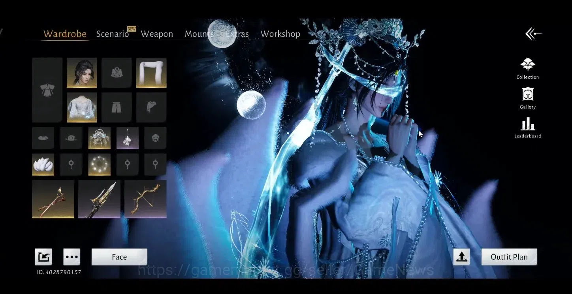572x294 pixels.
Task: Click the back arrow icon
Action: coord(533,34)
